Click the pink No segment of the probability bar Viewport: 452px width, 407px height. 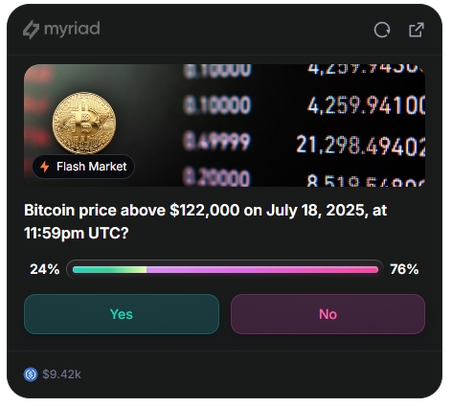coord(262,270)
